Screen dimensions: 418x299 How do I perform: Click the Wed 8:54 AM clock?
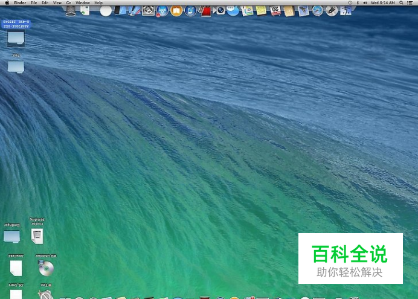[383, 2]
